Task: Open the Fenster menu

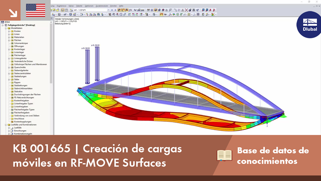Action: pos(114,6)
